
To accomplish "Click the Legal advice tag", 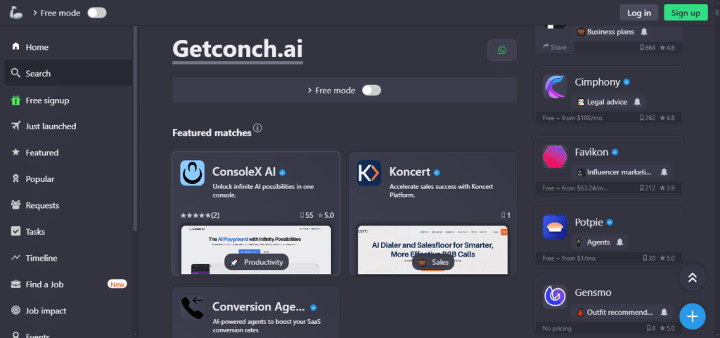I will 601,102.
